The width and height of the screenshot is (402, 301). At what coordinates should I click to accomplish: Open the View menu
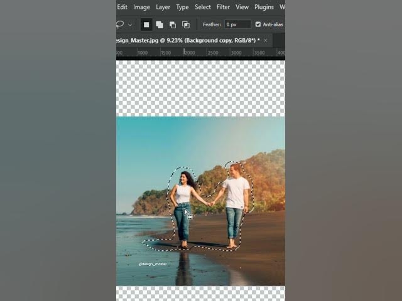coord(242,7)
